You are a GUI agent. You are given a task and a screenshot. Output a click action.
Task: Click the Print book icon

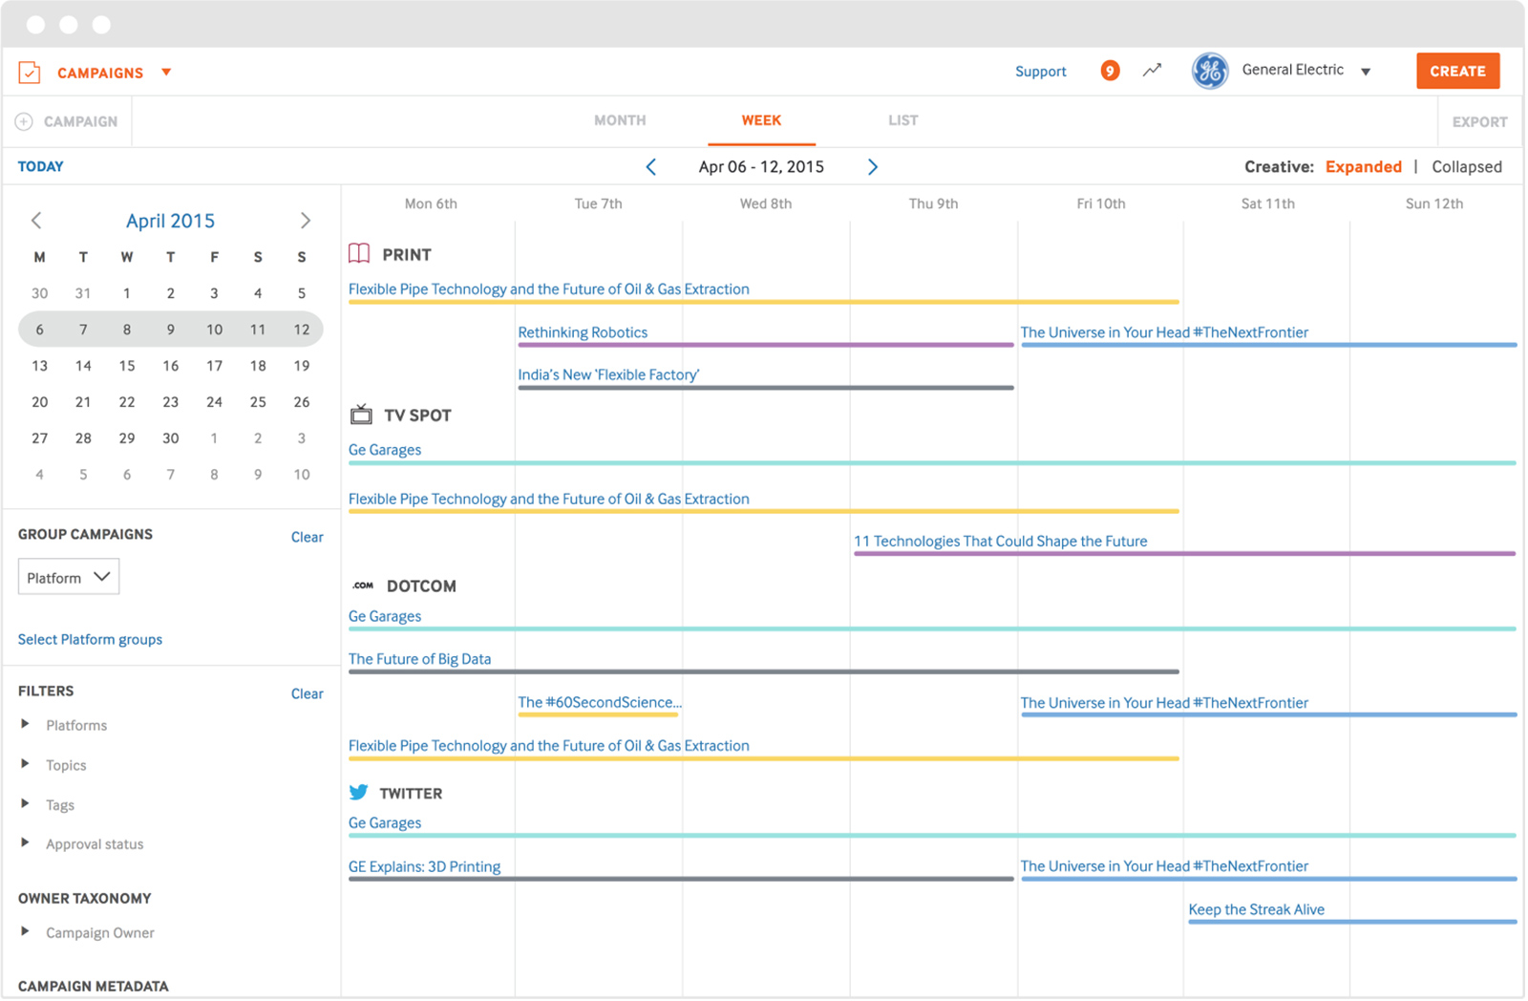coord(359,253)
